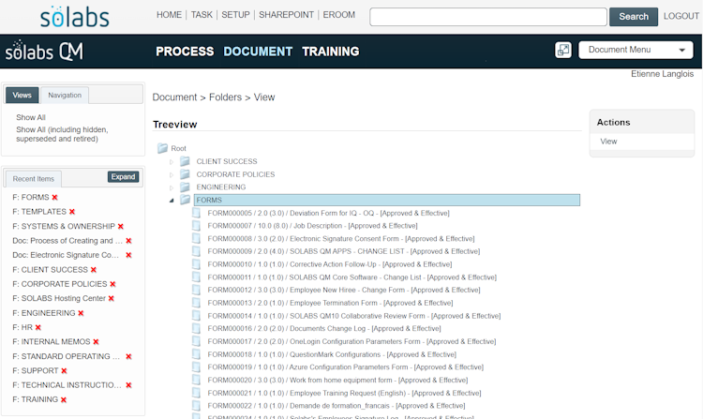Remove F: INTERNAL MEMOS from recent items
Viewport: 703px width, 419px height.
[96, 342]
